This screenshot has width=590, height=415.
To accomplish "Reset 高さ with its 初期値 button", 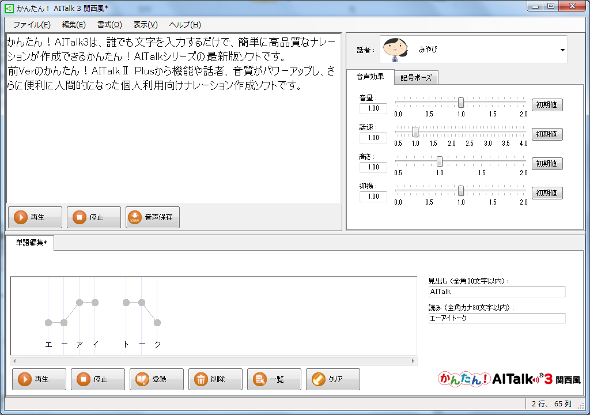I will coord(547,164).
